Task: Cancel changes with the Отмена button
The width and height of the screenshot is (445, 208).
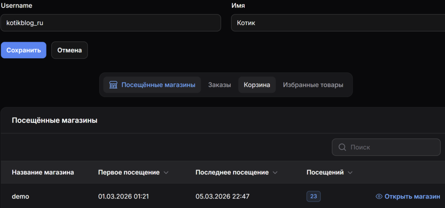Action: (x=70, y=50)
